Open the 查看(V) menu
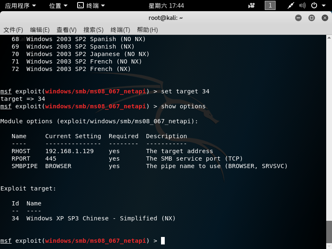The width and height of the screenshot is (332, 249). [x=66, y=30]
